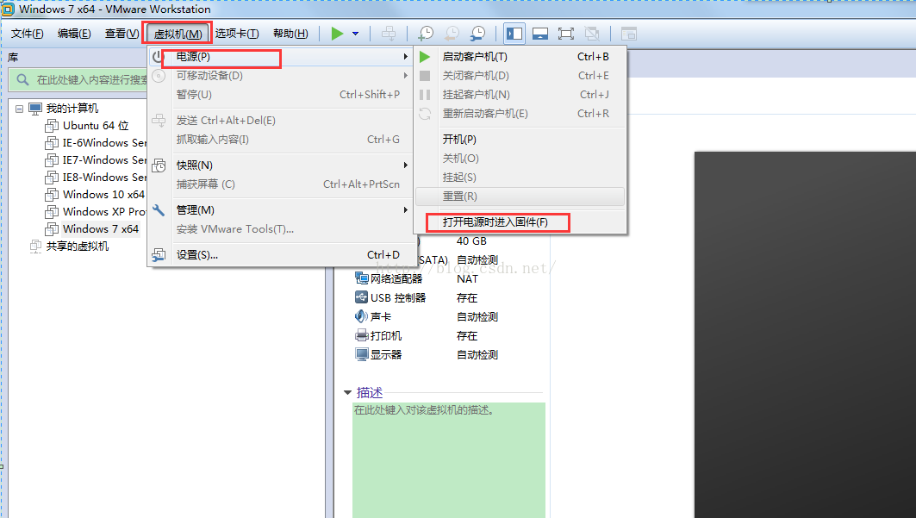Click the green power-on play toolbar icon
The image size is (916, 518).
pos(337,34)
